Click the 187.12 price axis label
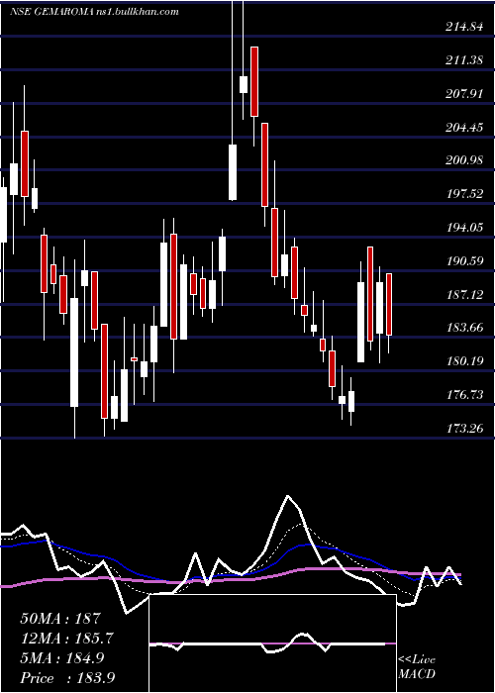495x693 pixels. click(x=464, y=294)
